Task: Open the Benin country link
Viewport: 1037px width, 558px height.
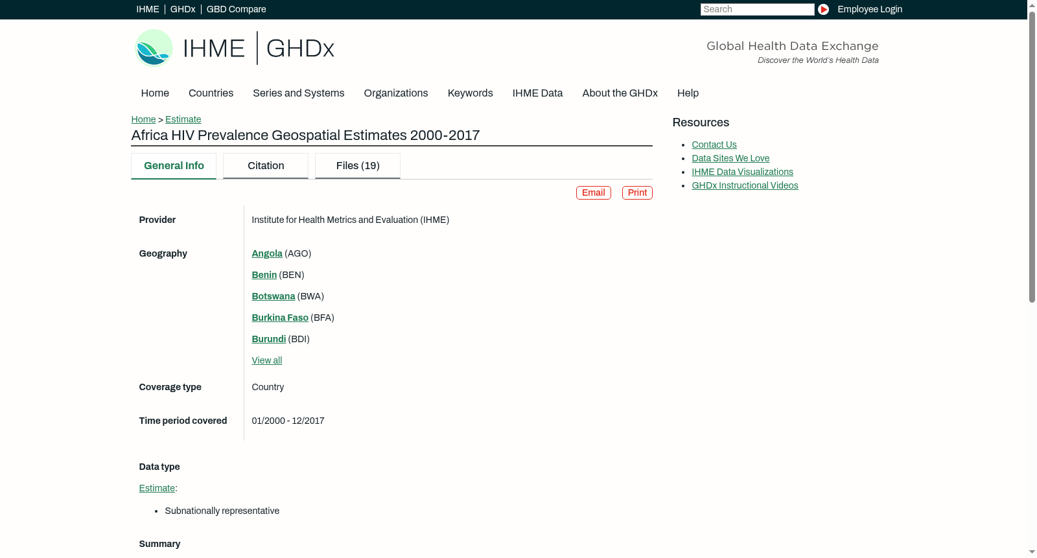Action: 264,275
